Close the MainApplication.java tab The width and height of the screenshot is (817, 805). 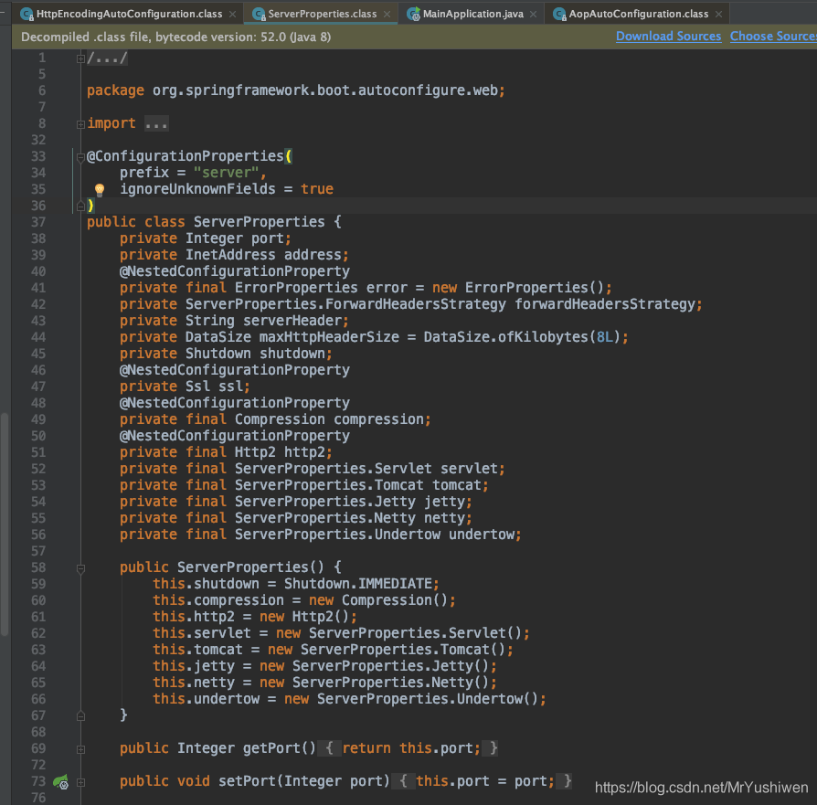533,15
